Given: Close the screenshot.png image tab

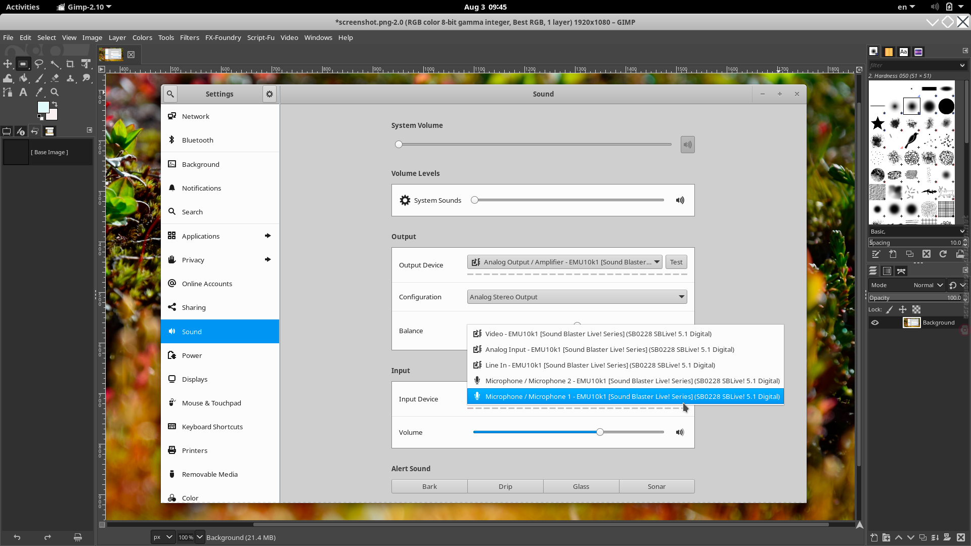Looking at the screenshot, I should pyautogui.click(x=131, y=55).
